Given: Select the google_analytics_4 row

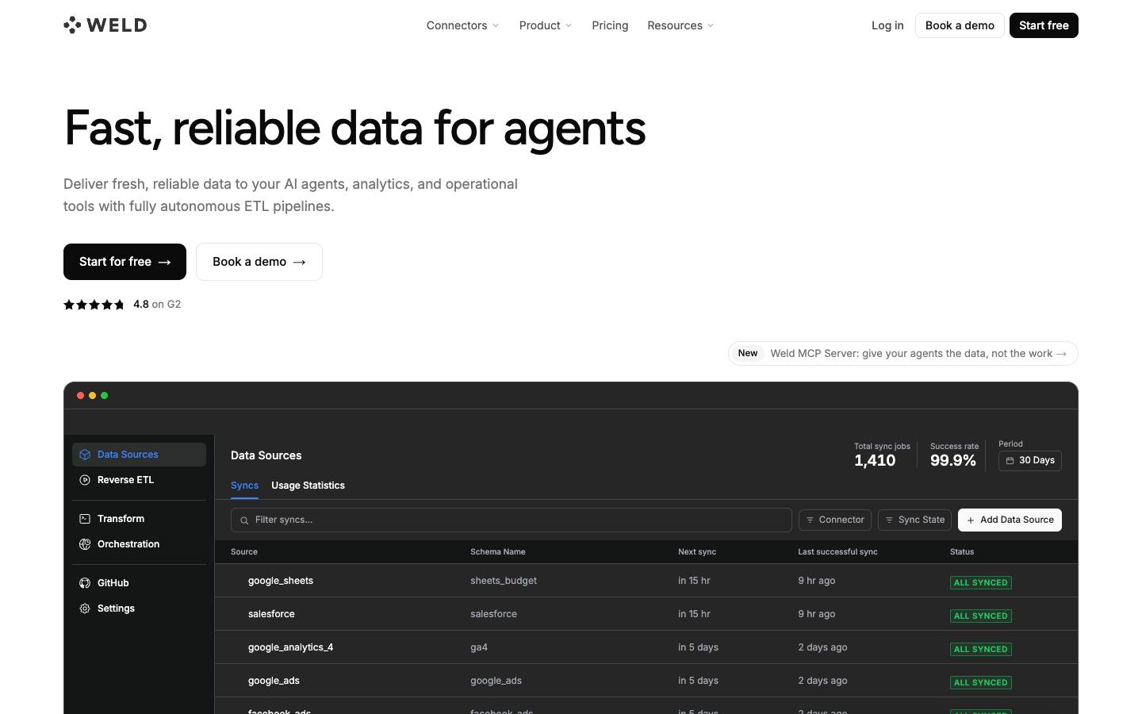Looking at the screenshot, I should 646,647.
